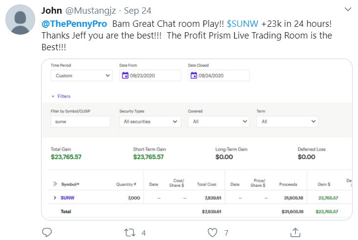Expand all rows with double chevron icon
The width and height of the screenshot is (358, 240).
(x=55, y=184)
